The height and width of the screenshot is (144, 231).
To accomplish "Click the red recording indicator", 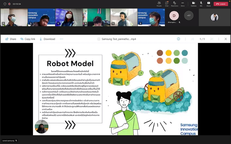I will pyautogui.click(x=9, y=4).
